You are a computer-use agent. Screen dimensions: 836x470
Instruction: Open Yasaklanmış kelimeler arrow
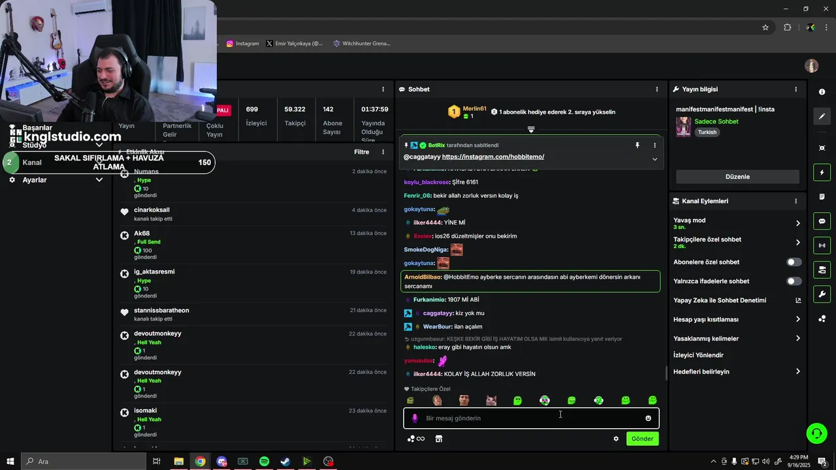click(x=797, y=338)
